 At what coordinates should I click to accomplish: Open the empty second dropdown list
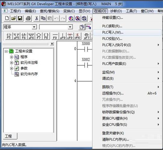pyautogui.click(x=70, y=27)
